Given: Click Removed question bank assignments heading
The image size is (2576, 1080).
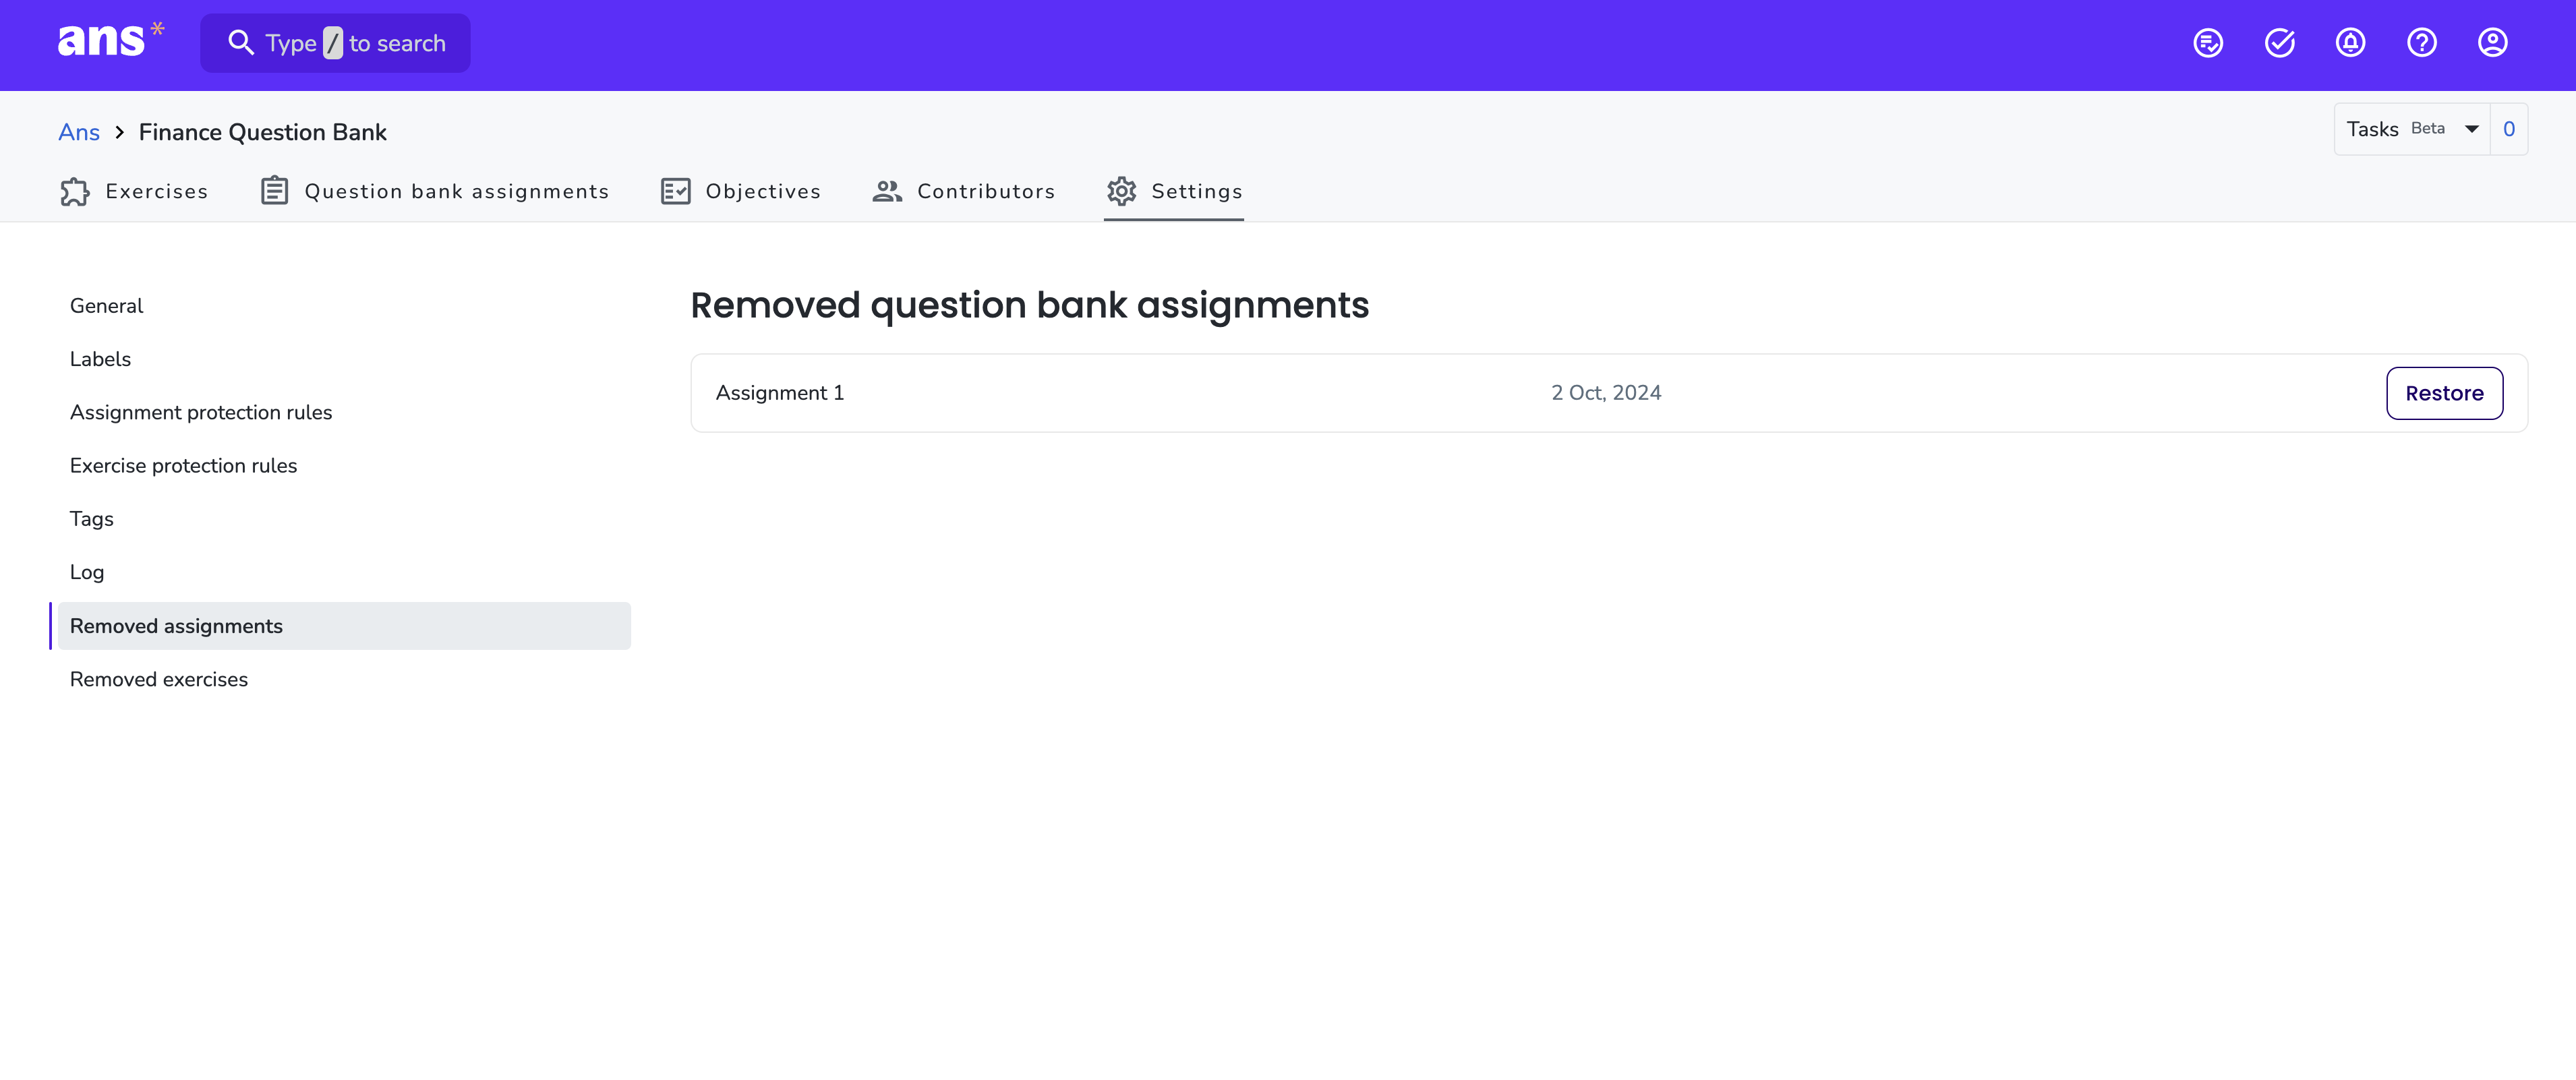Looking at the screenshot, I should (1029, 305).
